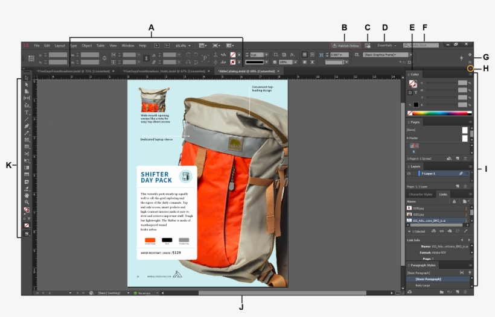Open the Essentials workspace switcher
This screenshot has height=317, width=495.
387,45
